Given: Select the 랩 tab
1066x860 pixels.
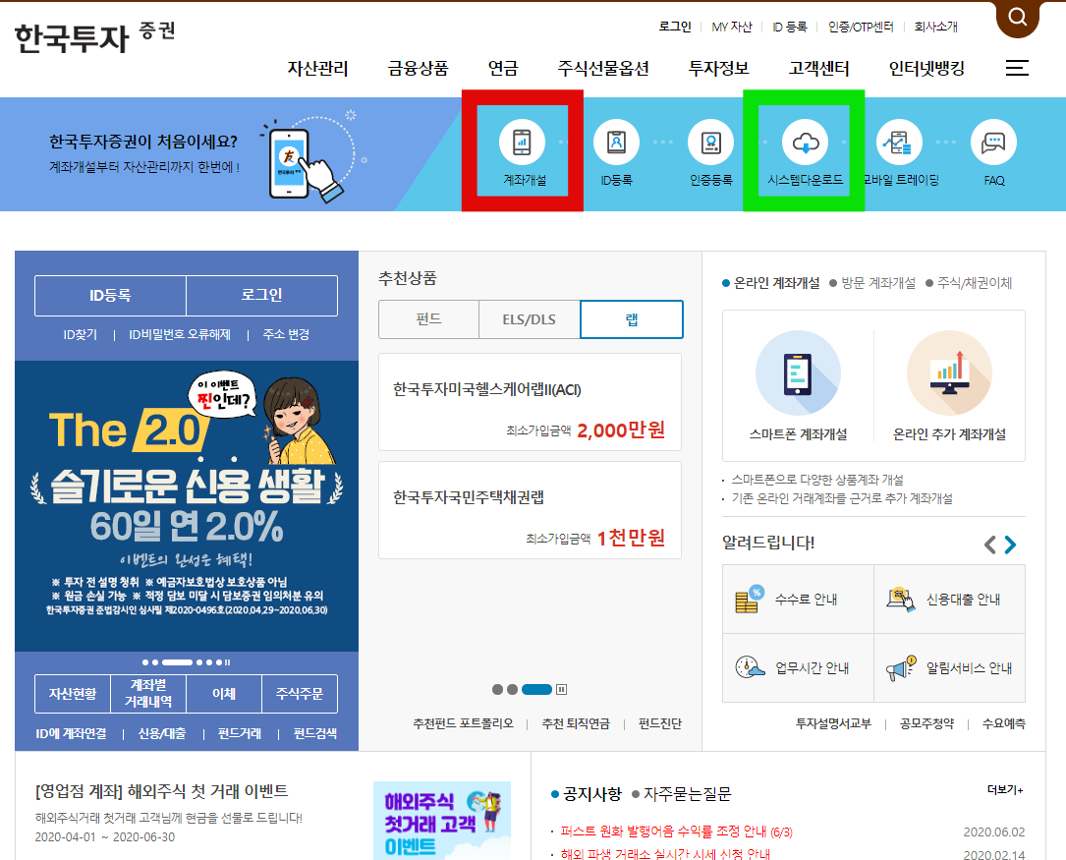Looking at the screenshot, I should click(632, 318).
